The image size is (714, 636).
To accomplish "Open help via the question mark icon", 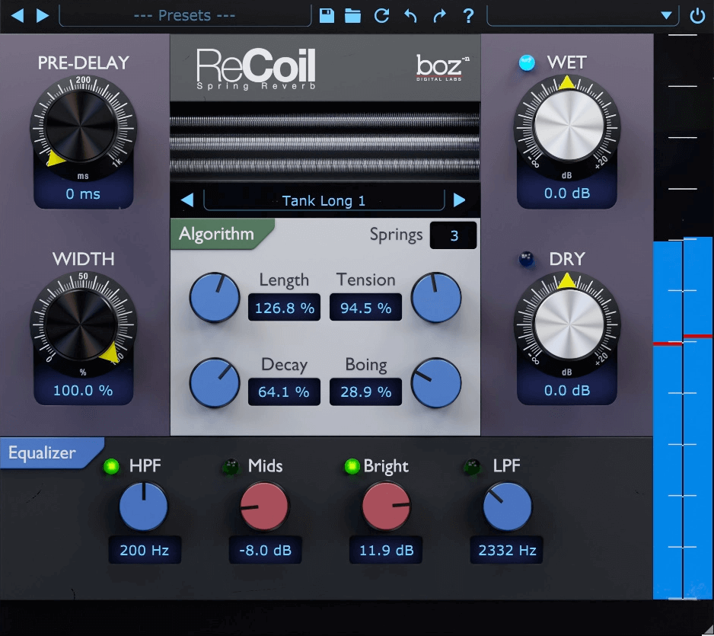I will pyautogui.click(x=467, y=14).
